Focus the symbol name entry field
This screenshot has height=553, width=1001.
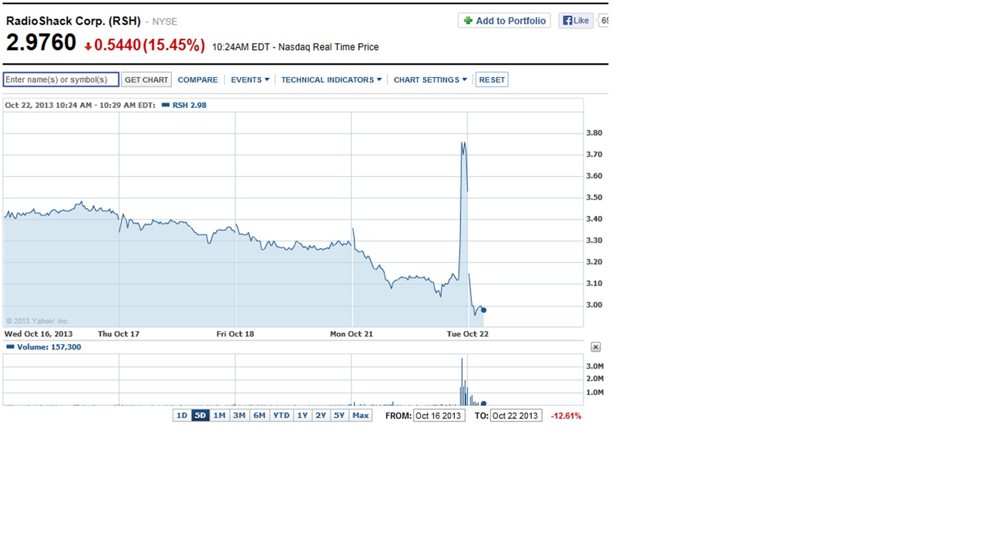click(x=61, y=80)
